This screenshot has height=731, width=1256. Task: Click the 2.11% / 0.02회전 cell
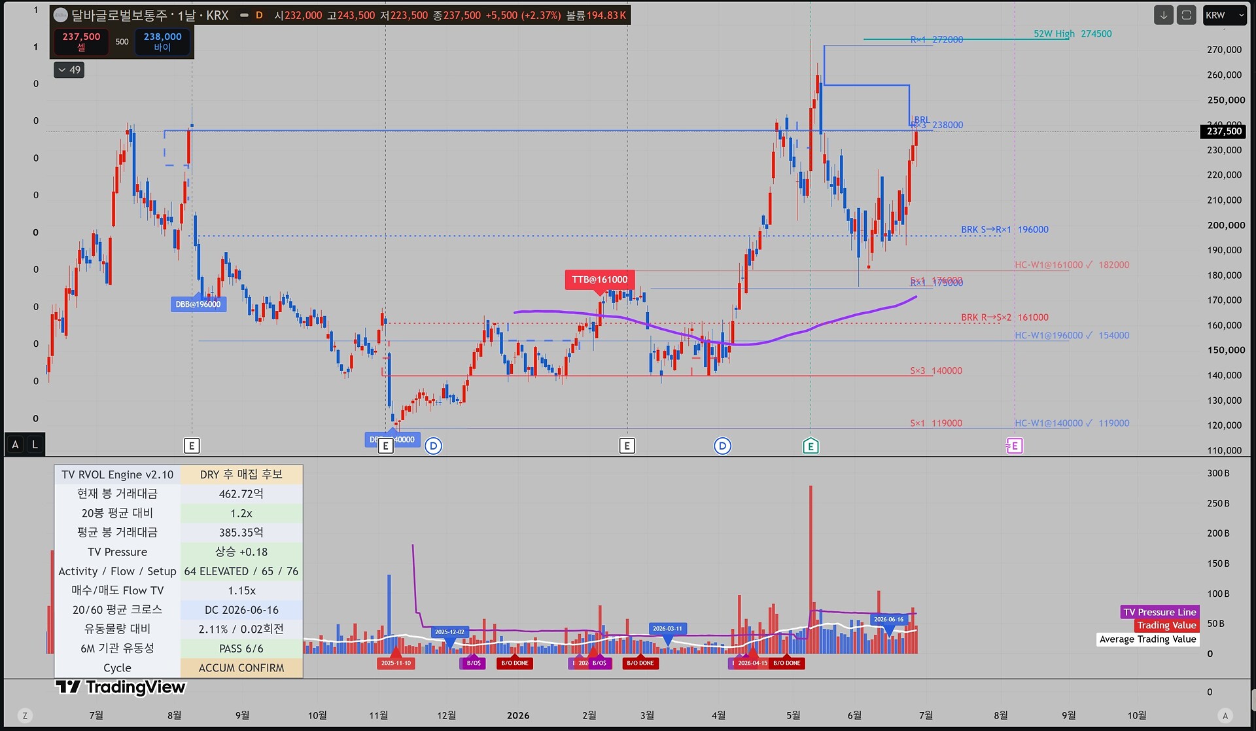tap(241, 629)
